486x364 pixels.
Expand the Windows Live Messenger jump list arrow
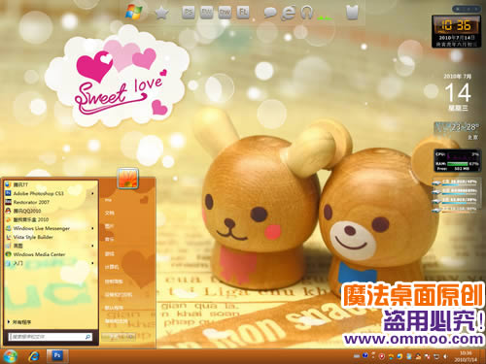pos(93,228)
